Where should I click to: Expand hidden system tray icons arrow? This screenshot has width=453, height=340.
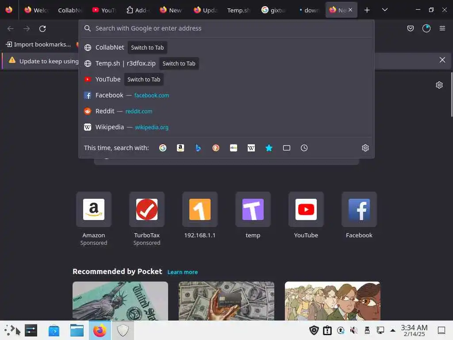click(393, 330)
